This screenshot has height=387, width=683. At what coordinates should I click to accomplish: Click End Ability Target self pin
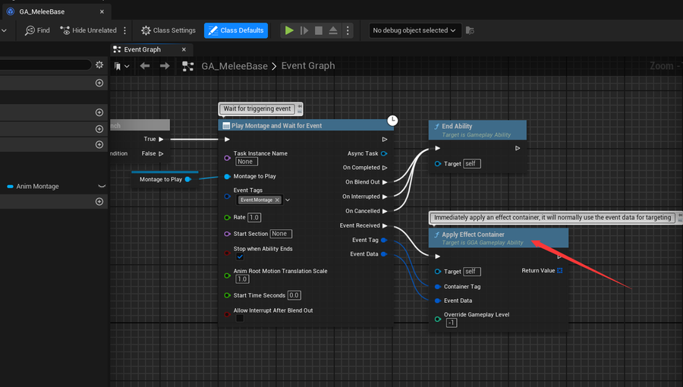(438, 164)
